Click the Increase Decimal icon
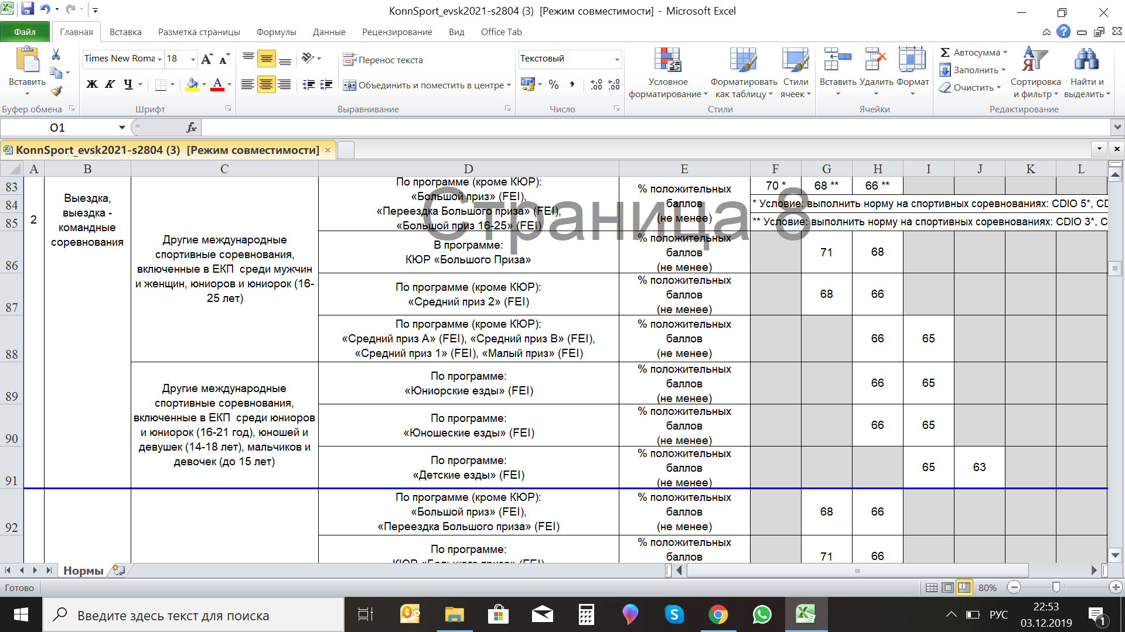 [596, 85]
